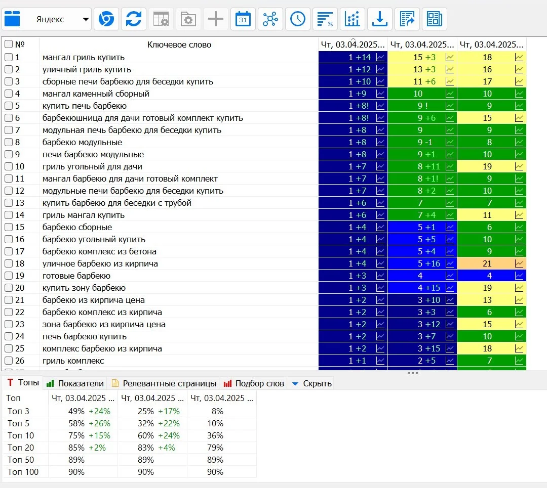
Task: Click the connected nodes cluster icon
Action: (x=270, y=19)
